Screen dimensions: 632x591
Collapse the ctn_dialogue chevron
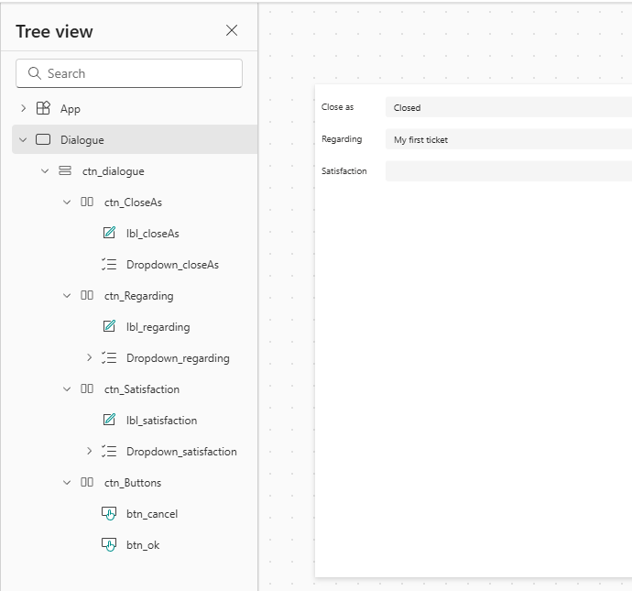click(45, 171)
